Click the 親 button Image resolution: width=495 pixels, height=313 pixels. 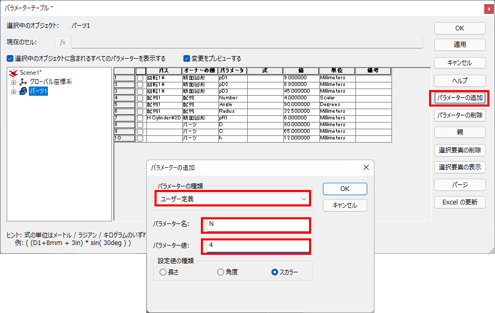[x=459, y=132]
